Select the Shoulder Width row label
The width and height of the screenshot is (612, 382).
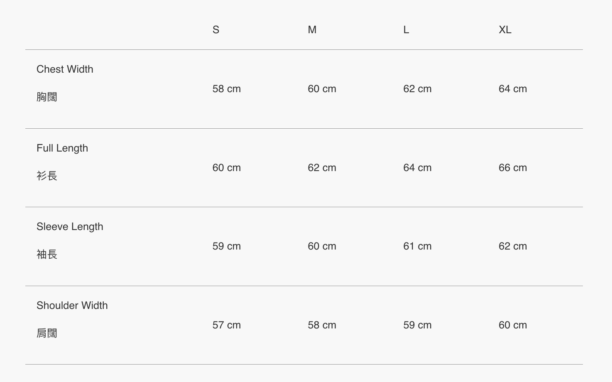click(72, 306)
